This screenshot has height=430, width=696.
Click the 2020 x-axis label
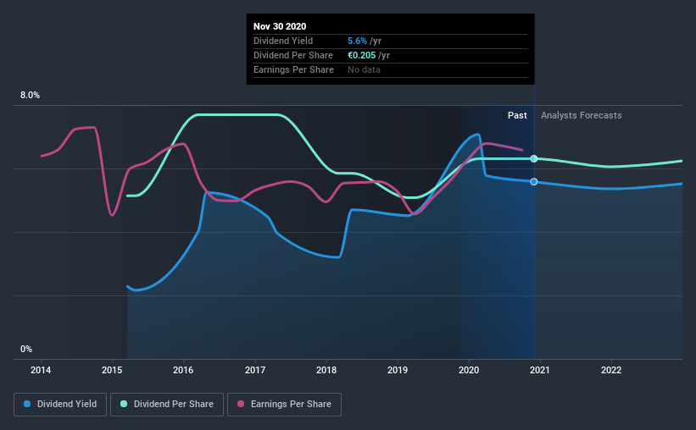[x=469, y=370]
